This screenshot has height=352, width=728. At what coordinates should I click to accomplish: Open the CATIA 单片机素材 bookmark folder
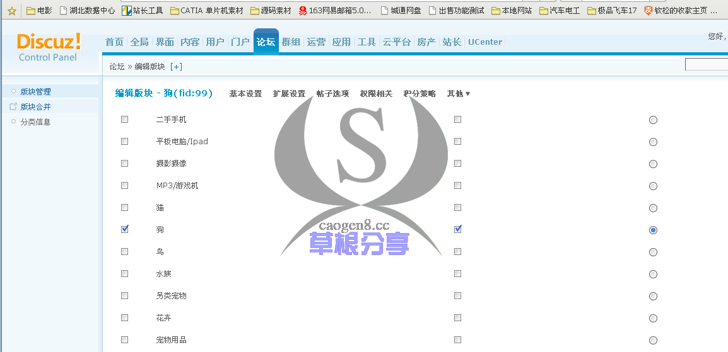207,11
